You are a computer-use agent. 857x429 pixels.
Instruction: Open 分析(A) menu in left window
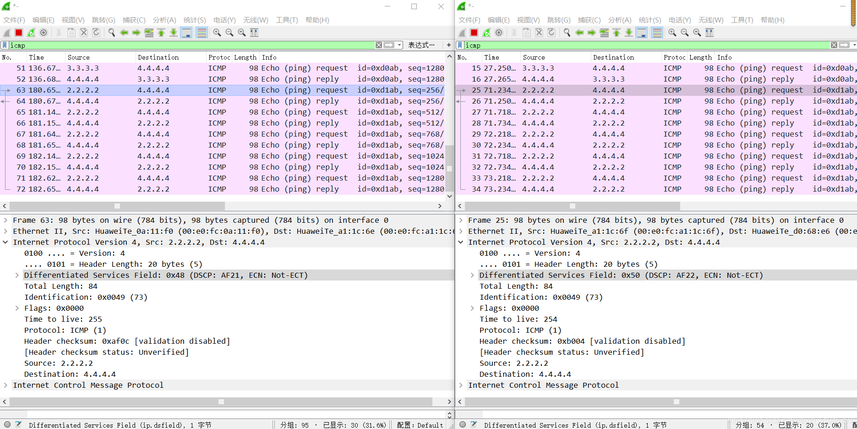[164, 20]
